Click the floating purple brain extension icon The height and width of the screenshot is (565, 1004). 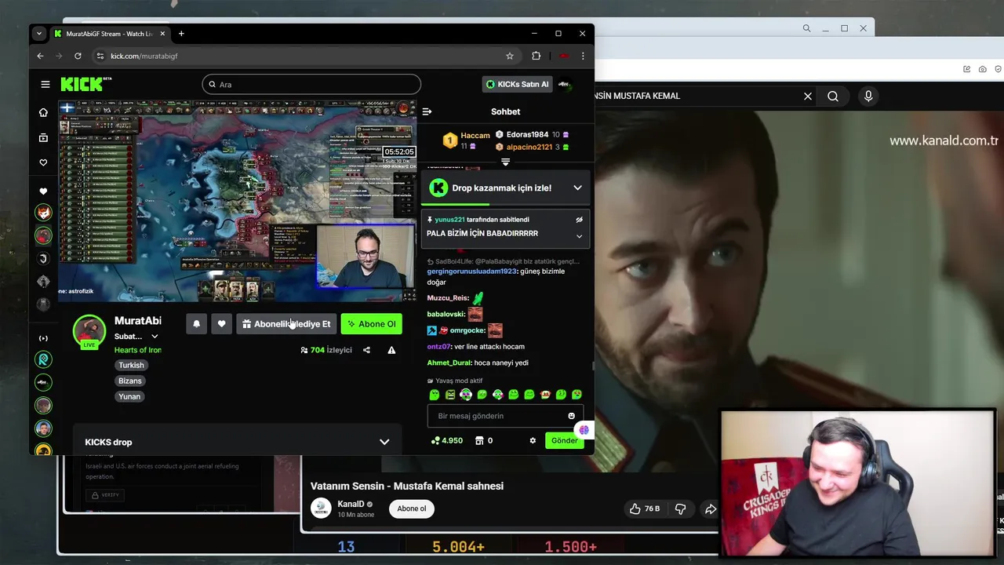[x=584, y=430]
